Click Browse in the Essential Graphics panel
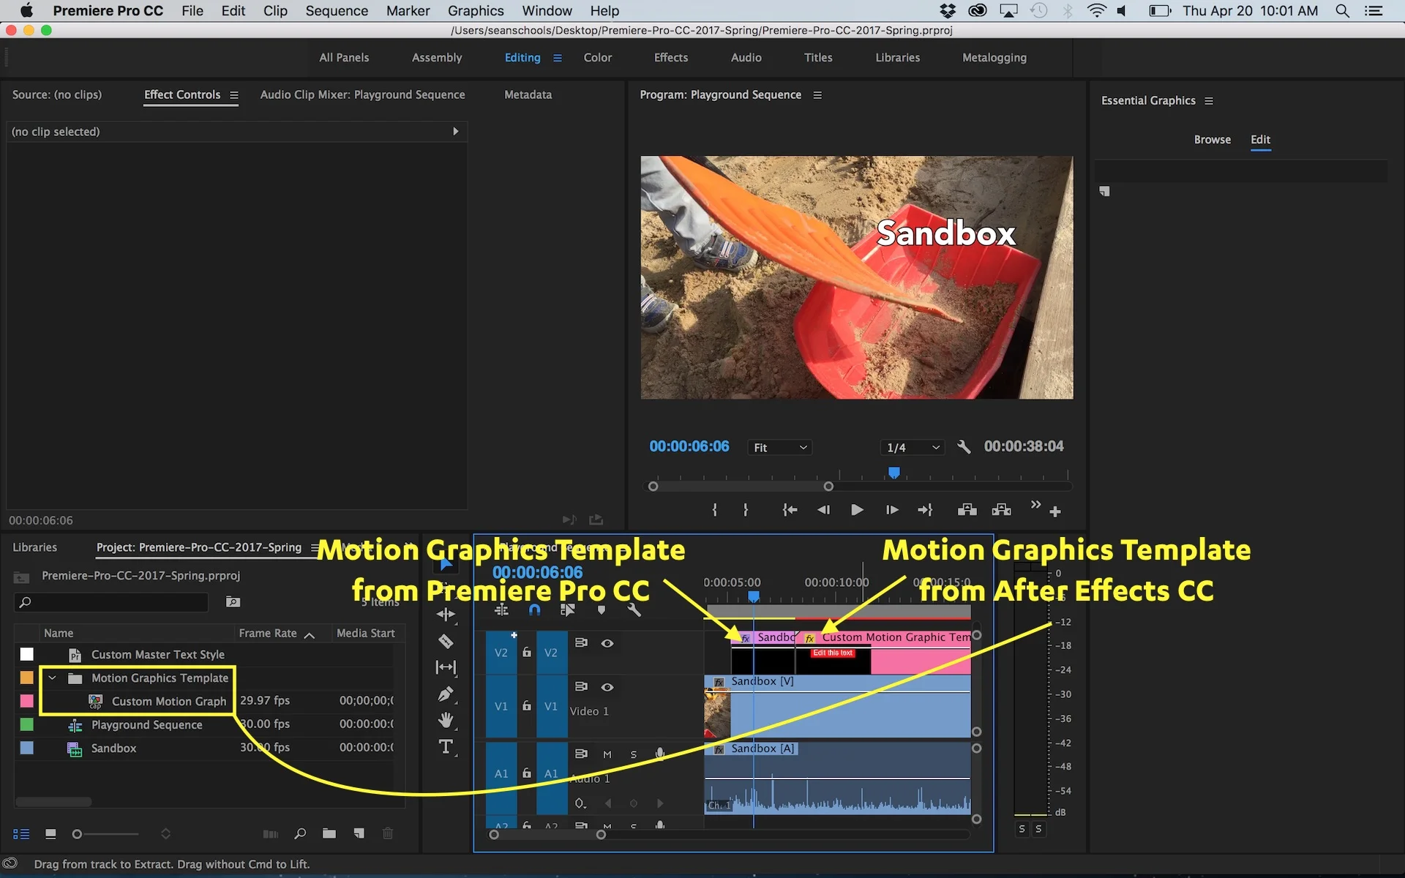 click(1212, 140)
